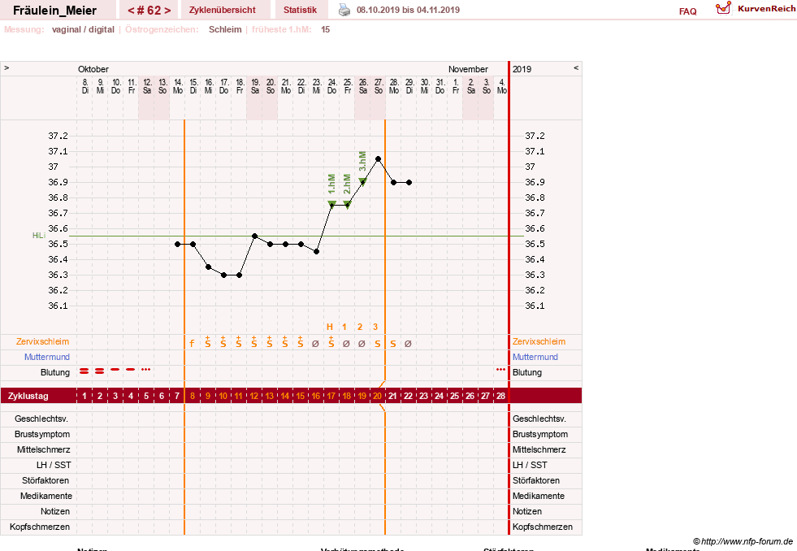Click the right chevron next to 2019
797x551 pixels.
click(576, 67)
